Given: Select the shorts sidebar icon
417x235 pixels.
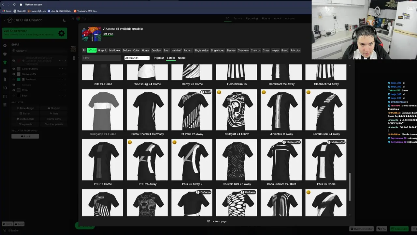Looking at the screenshot, I should [5, 71].
